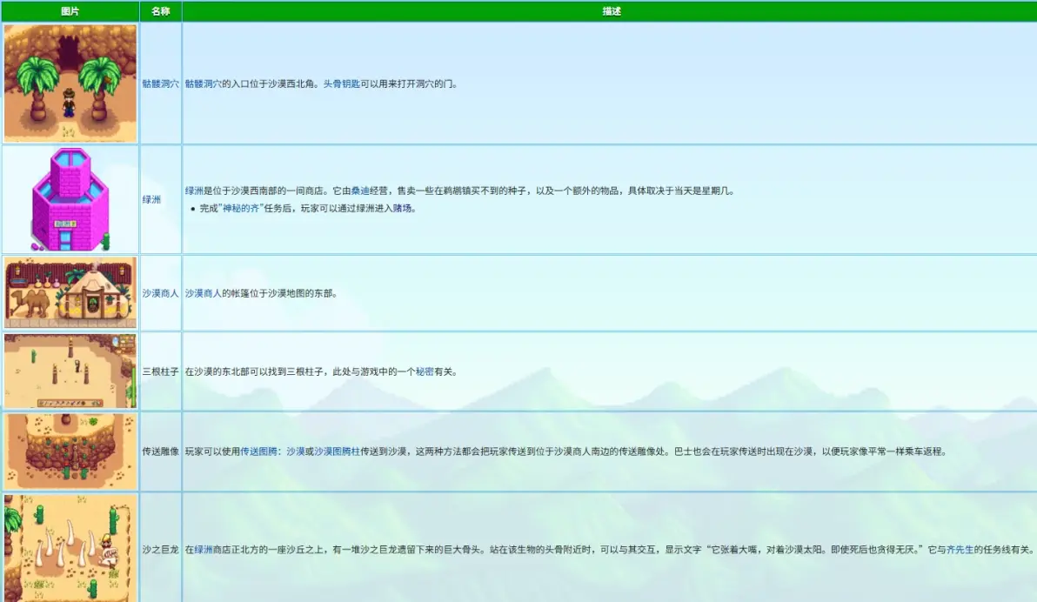Image resolution: width=1037 pixels, height=602 pixels.
Task: Open the three pillars desert thumbnail
Action: 70,371
